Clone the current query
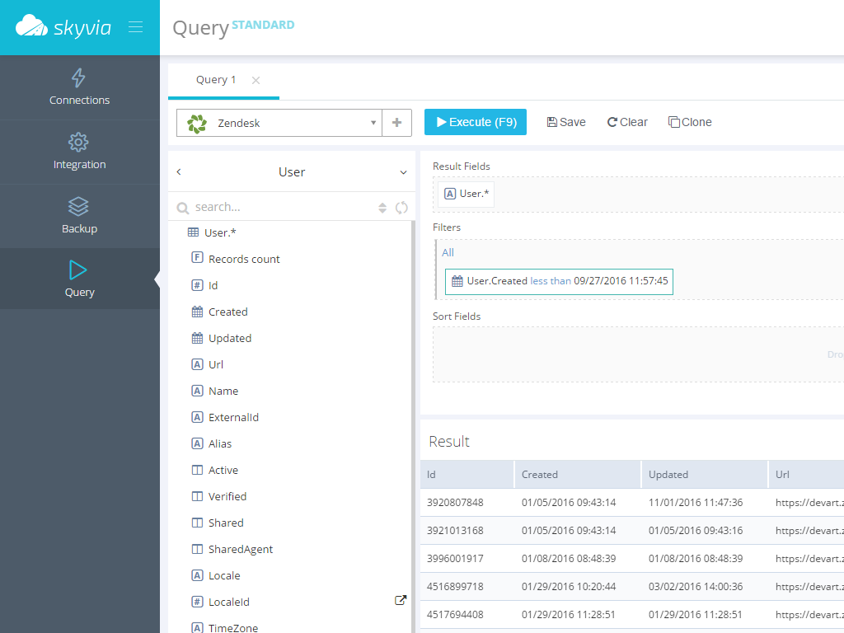The height and width of the screenshot is (633, 844). coord(690,122)
